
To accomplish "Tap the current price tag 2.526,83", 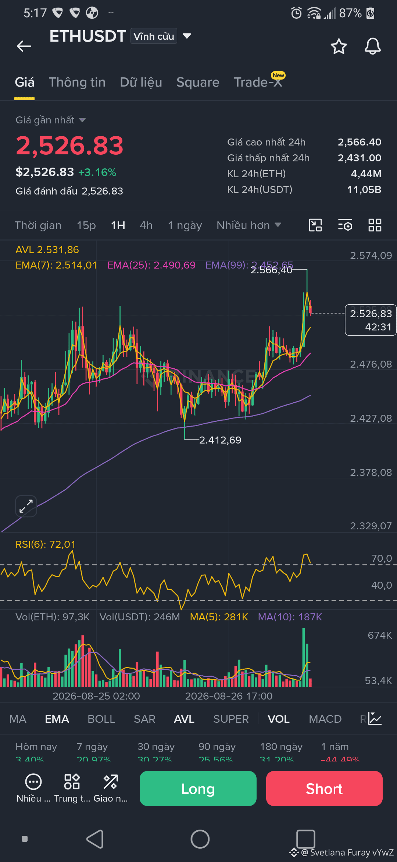I will click(x=371, y=320).
